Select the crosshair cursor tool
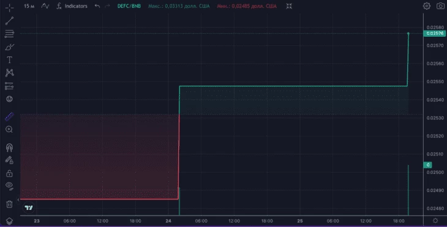Screen dimensions: 447x227 (9, 8)
